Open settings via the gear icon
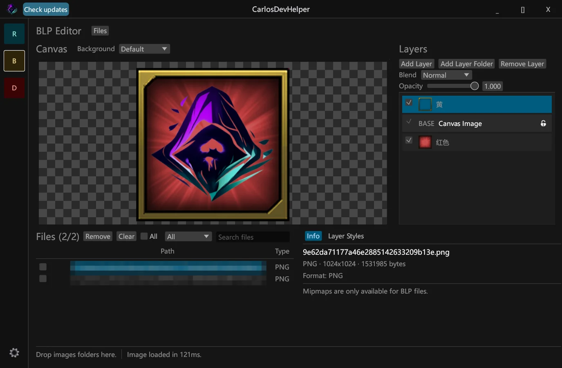This screenshot has height=368, width=562. click(14, 352)
